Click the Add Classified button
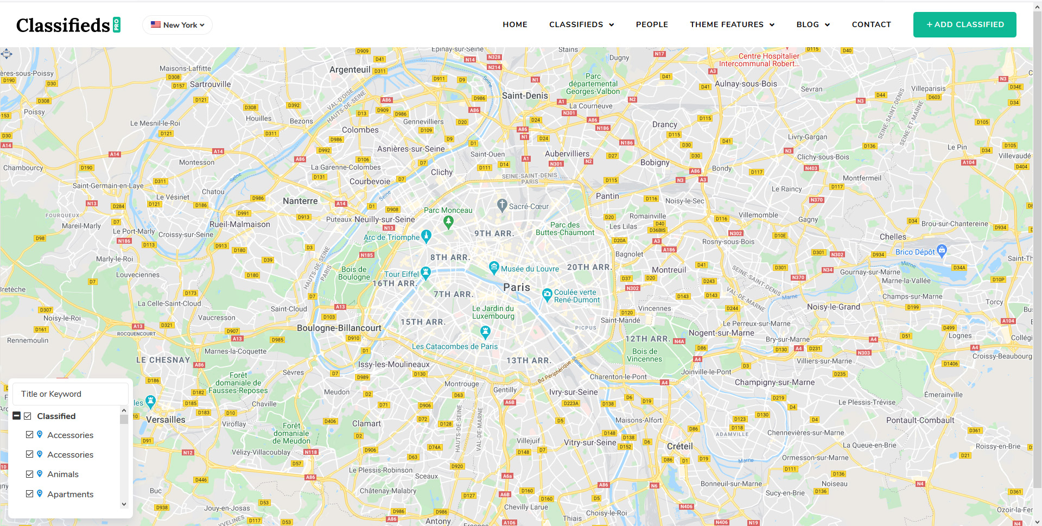1042x526 pixels. pyautogui.click(x=965, y=24)
